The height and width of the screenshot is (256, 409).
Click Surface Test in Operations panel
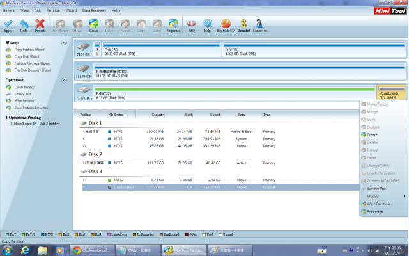[x=23, y=94]
